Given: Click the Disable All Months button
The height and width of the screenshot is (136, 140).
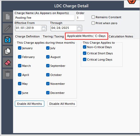Looking at the screenshot, I should coord(62,104).
